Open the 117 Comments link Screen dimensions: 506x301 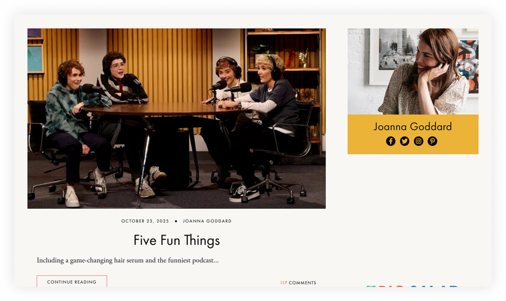(x=298, y=283)
